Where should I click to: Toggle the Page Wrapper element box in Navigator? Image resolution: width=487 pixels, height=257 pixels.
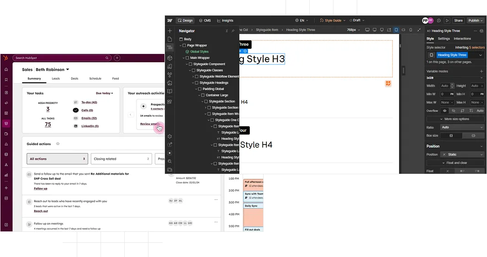(x=184, y=45)
